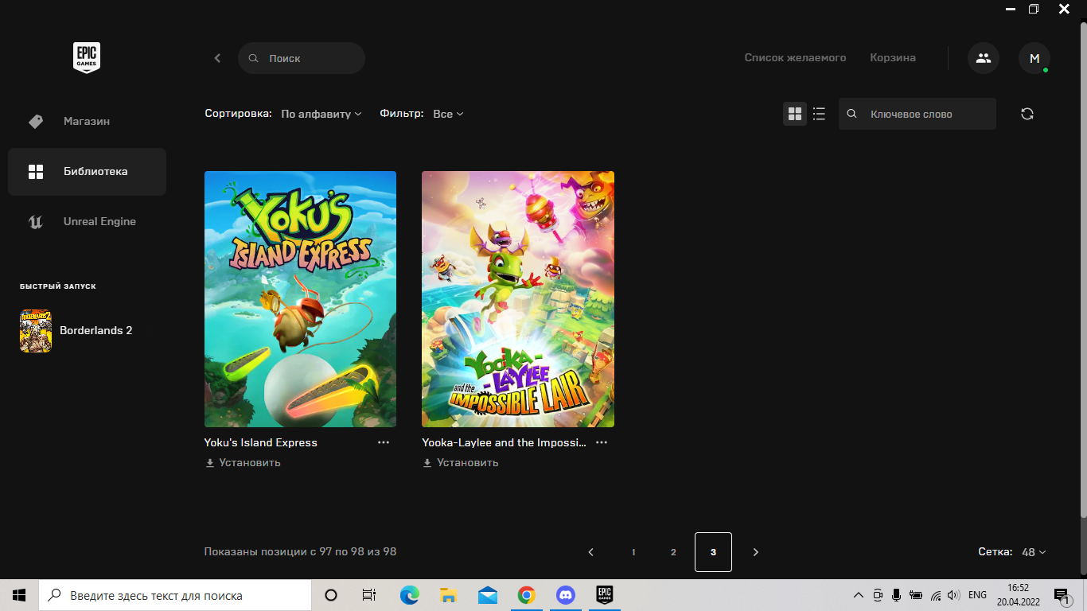The image size is (1087, 611).
Task: Click the «Yoku's Island Express» title text
Action: coord(261,442)
